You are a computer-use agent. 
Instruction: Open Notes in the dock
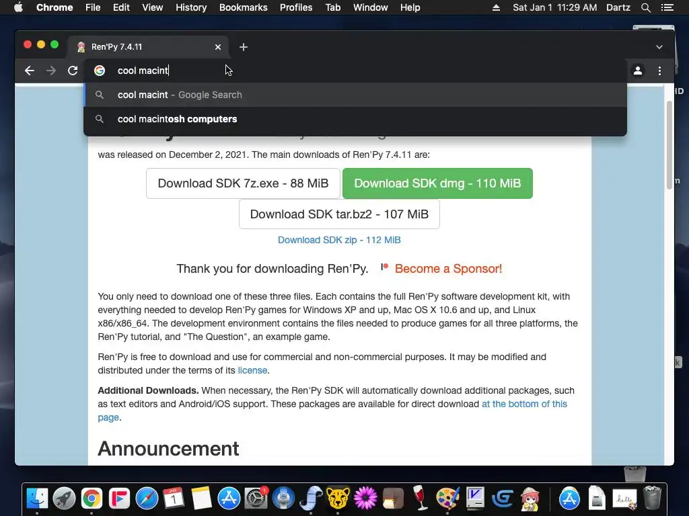201,499
